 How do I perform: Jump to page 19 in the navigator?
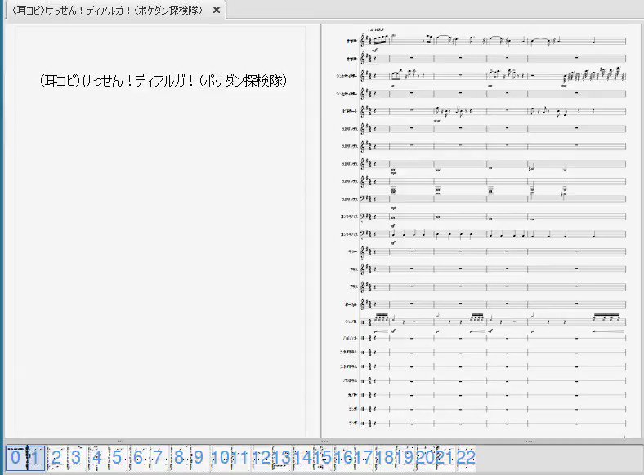click(x=405, y=457)
